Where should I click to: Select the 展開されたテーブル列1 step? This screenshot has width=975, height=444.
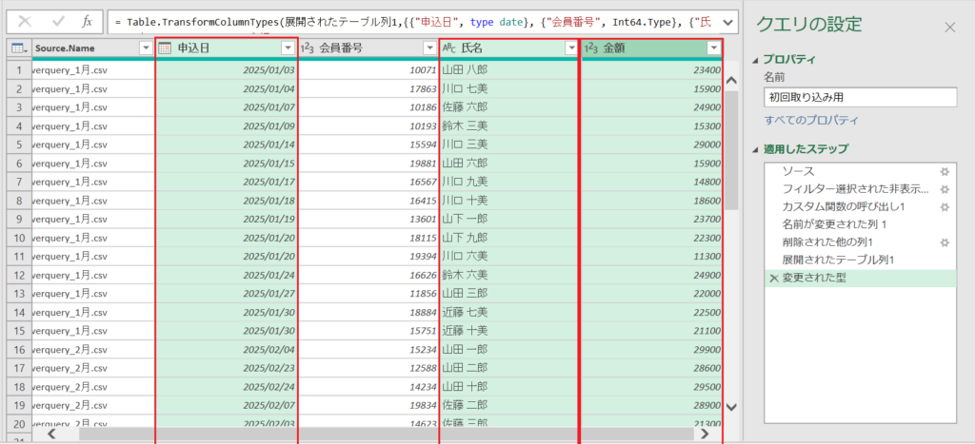(x=838, y=261)
